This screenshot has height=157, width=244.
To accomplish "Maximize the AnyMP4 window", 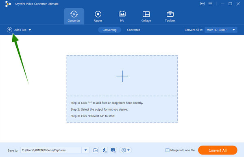I will 230,4.
